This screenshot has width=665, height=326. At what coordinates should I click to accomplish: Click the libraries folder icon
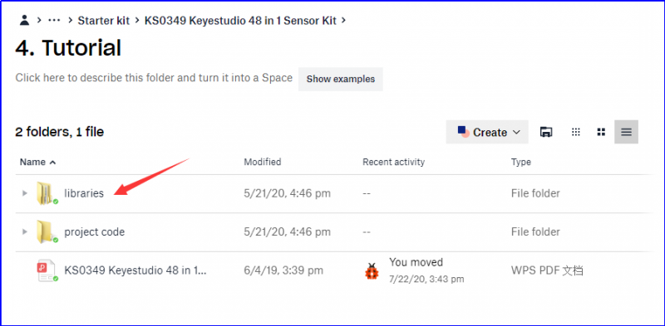coord(47,193)
